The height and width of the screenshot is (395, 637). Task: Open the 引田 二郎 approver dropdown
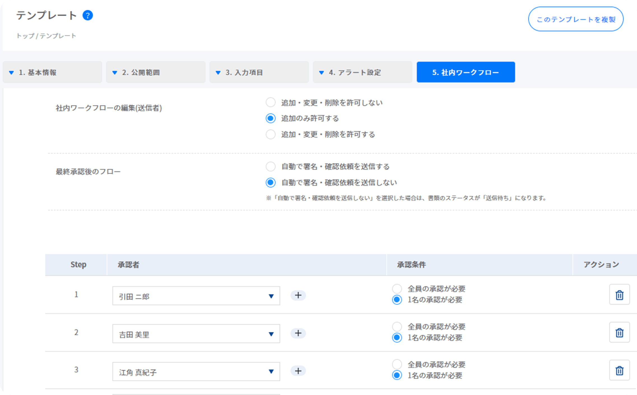(196, 296)
